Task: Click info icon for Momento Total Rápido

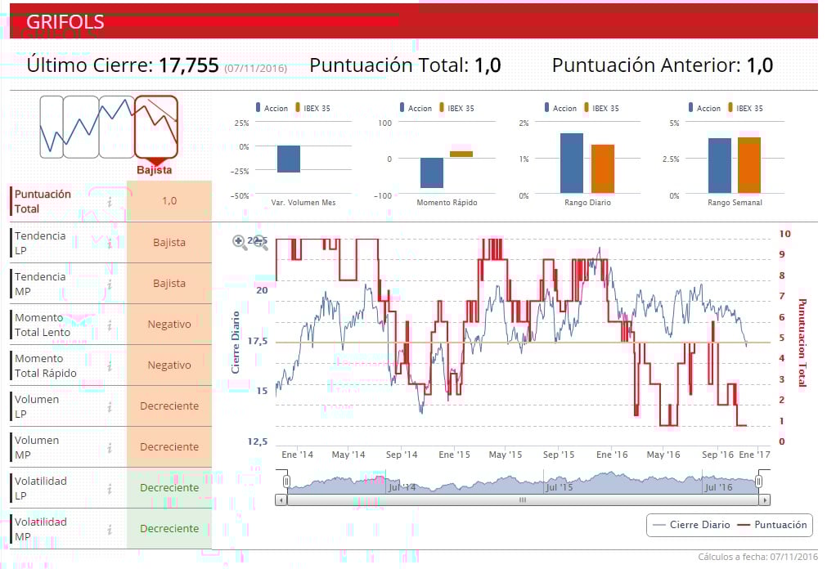Action: point(110,366)
